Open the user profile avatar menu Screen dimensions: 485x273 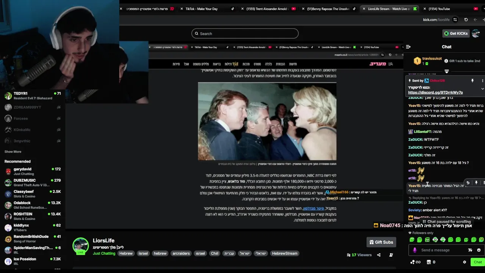coord(476,33)
